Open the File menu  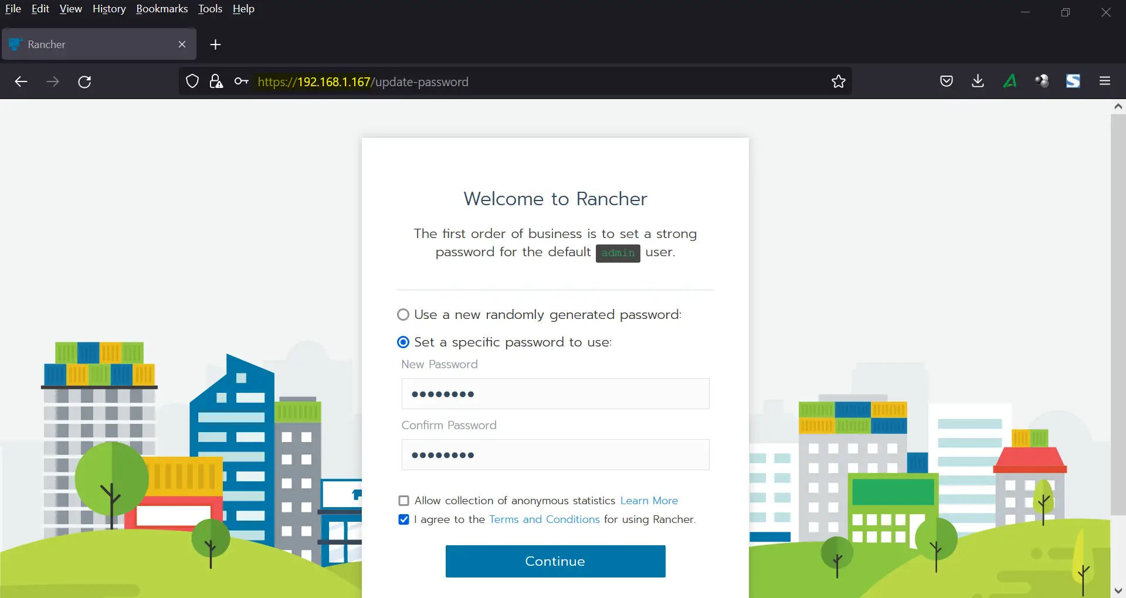[x=13, y=9]
